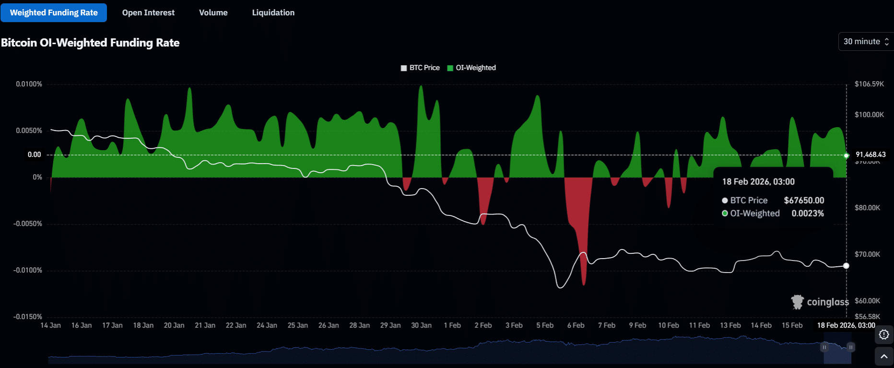Click the crosshair price label 91,468.43
894x368 pixels.
870,154
